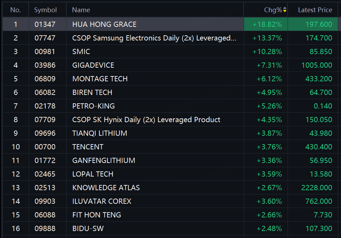Screen dimensions: 341x238
Task: Click symbol 03986 for GIGADEVICE
Action: (x=45, y=65)
